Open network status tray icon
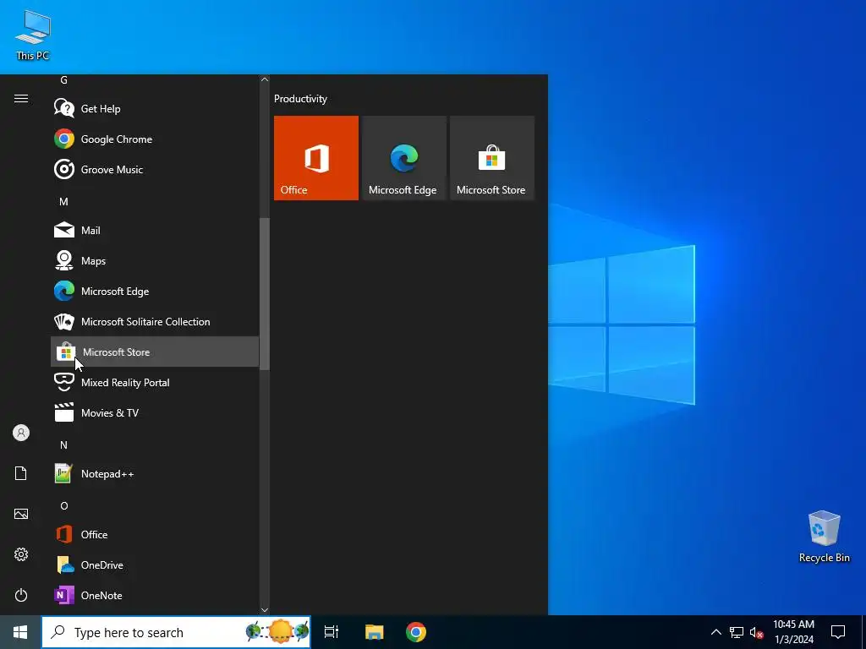Viewport: 866px width, 649px height. click(x=737, y=632)
